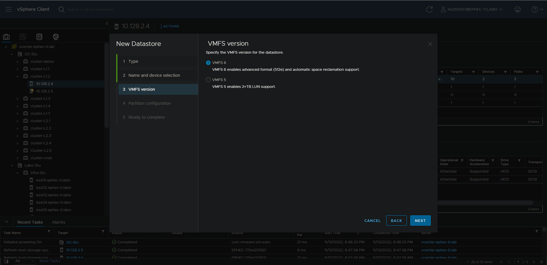Click the storage devices horizontal scrollbar
The width and height of the screenshot is (547, 265).
pos(486,203)
